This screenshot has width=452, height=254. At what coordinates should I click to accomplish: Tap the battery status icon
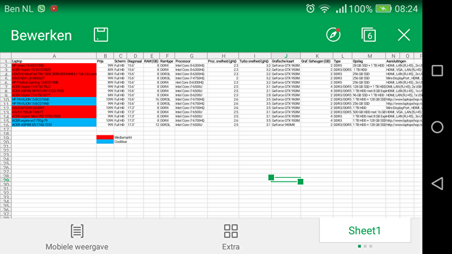coord(384,8)
